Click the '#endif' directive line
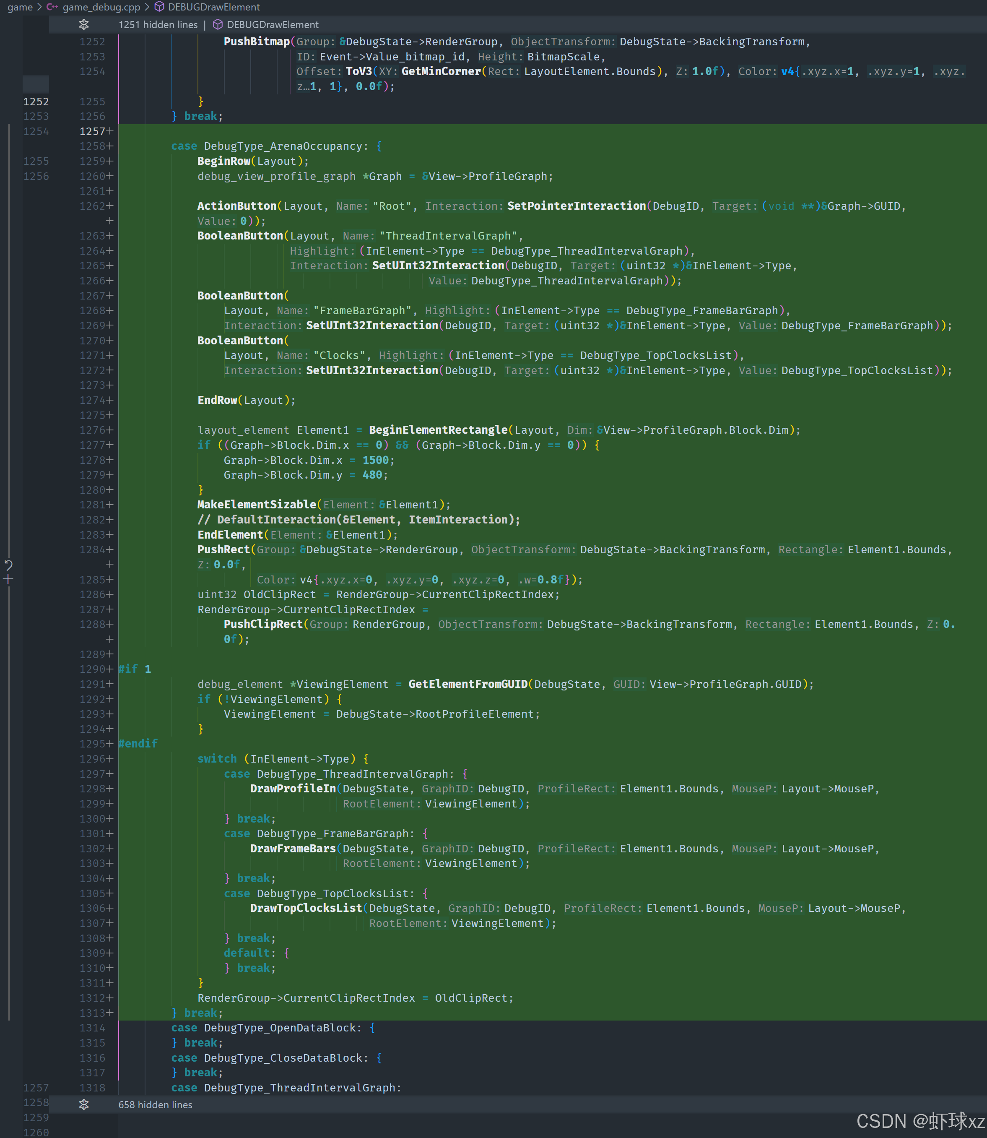 (138, 743)
